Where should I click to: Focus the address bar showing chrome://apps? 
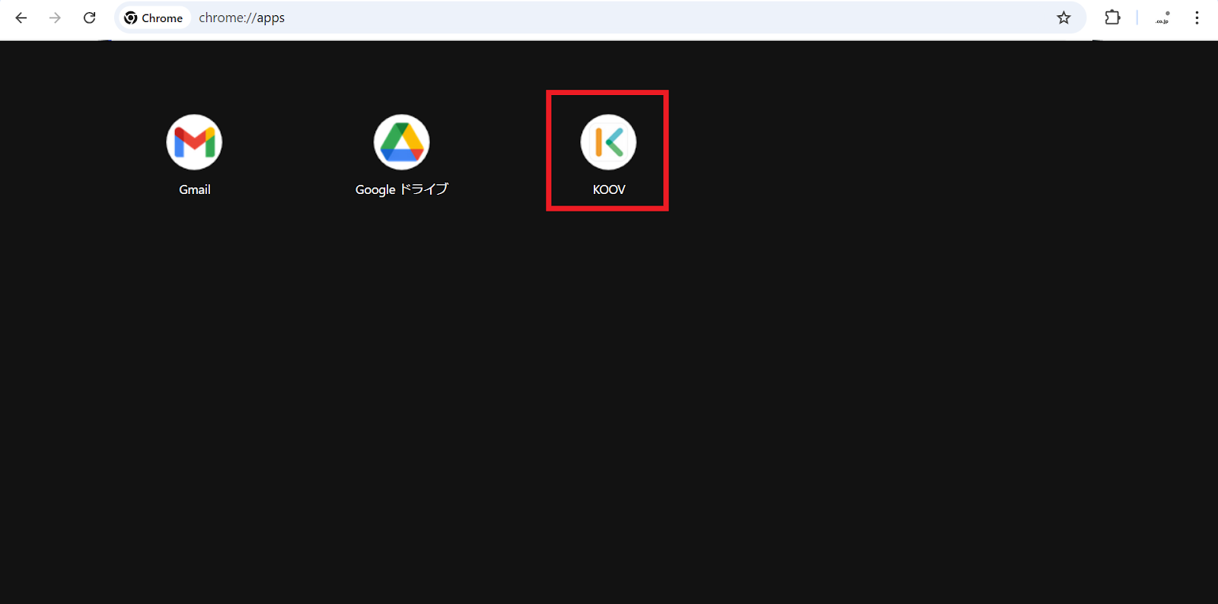pos(601,17)
